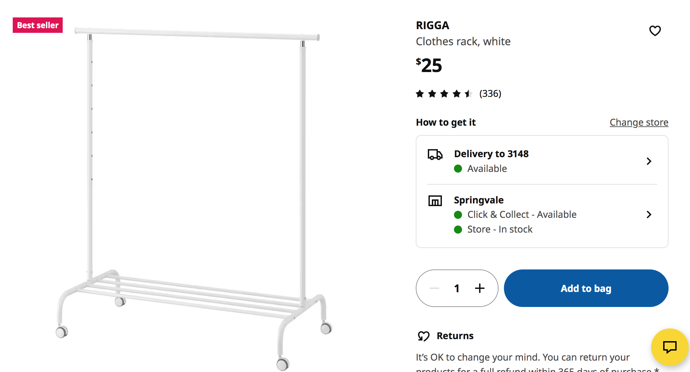This screenshot has height=372, width=690.
Task: Increase quantity with the plus button
Action: pos(479,288)
